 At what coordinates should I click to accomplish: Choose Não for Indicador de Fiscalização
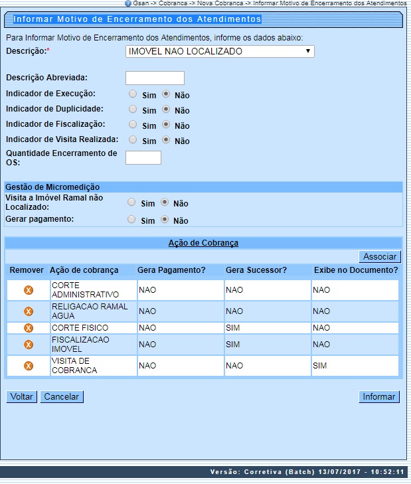tap(166, 125)
